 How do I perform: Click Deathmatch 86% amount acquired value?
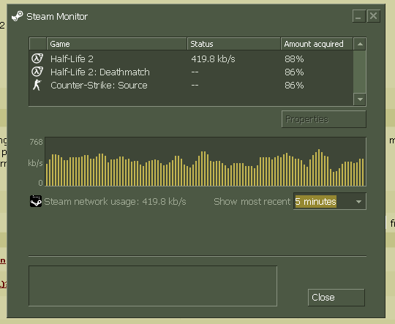(x=294, y=72)
